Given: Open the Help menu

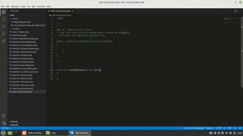Looking at the screenshot, I should [x=49, y=6].
